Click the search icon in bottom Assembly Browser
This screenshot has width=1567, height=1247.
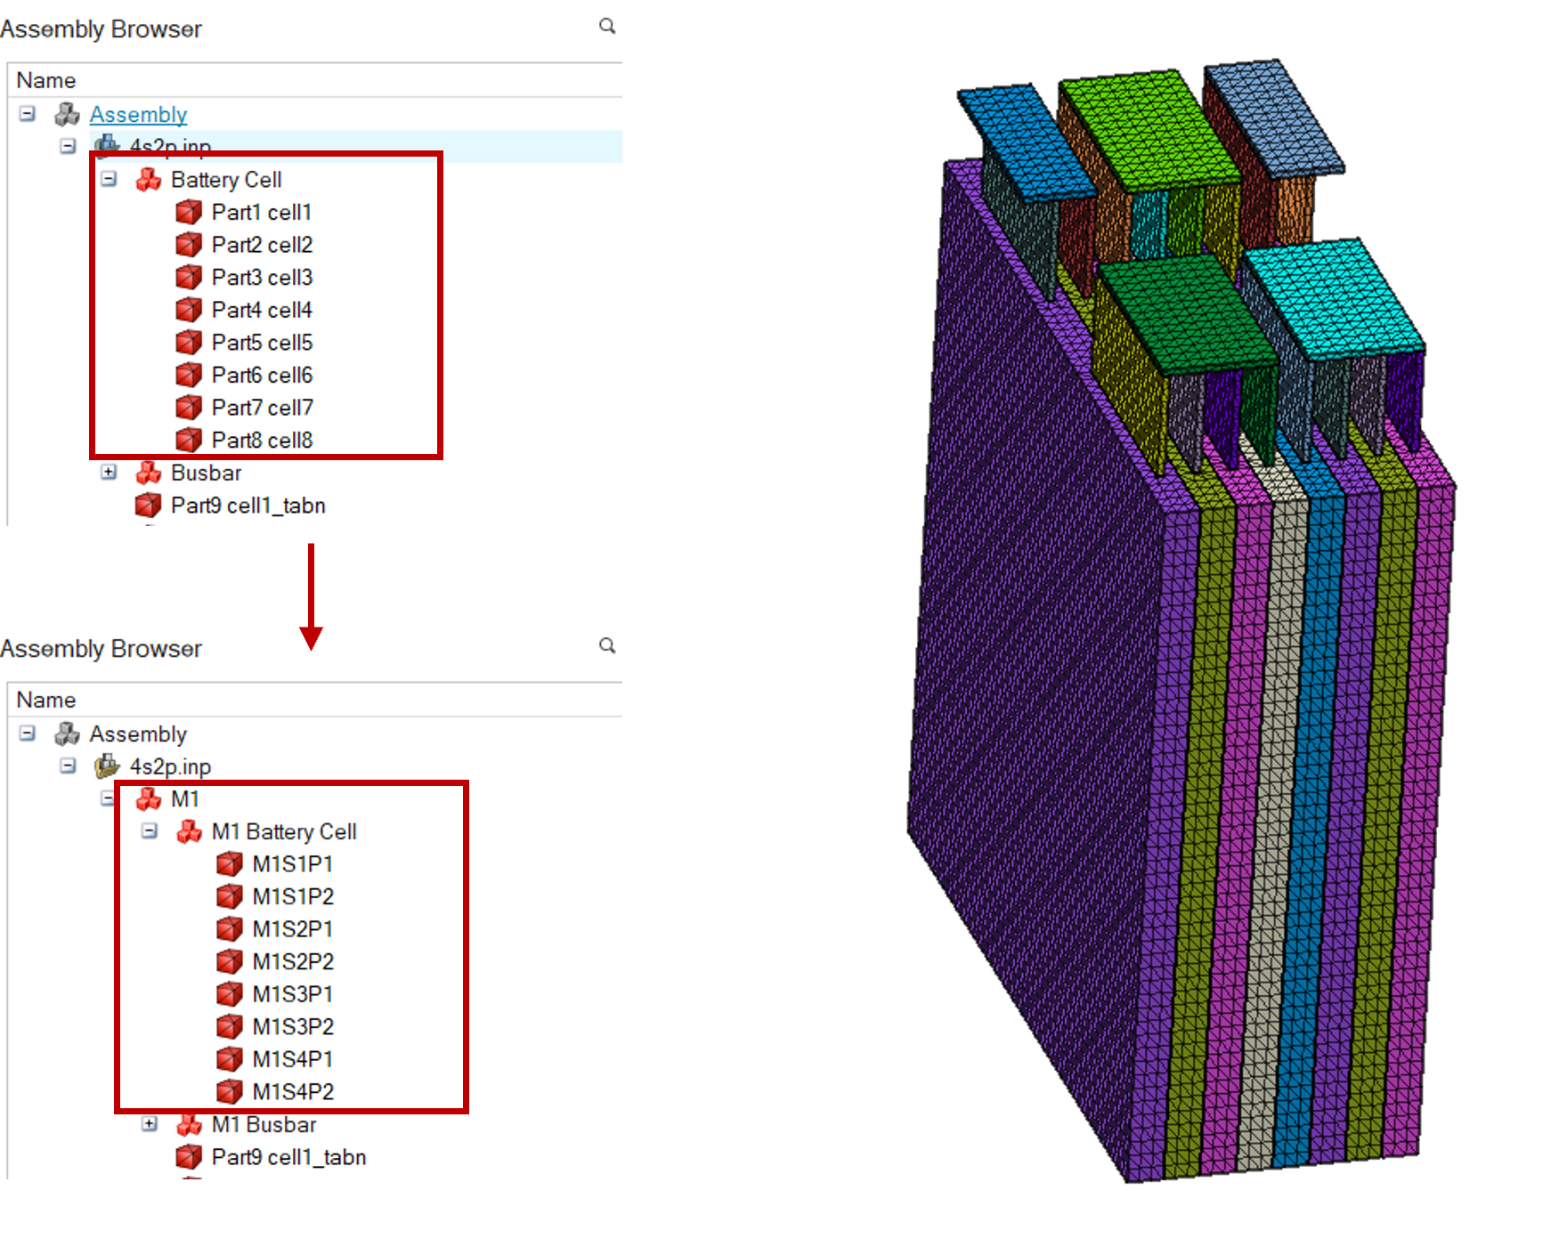tap(606, 645)
